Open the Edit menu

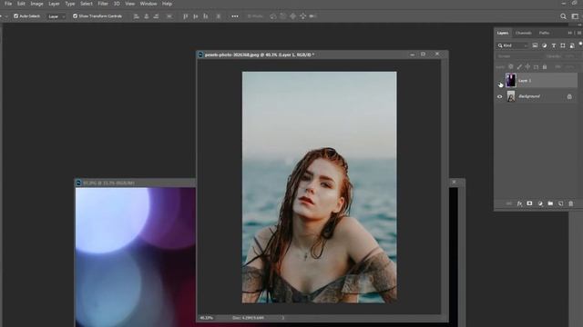point(21,4)
